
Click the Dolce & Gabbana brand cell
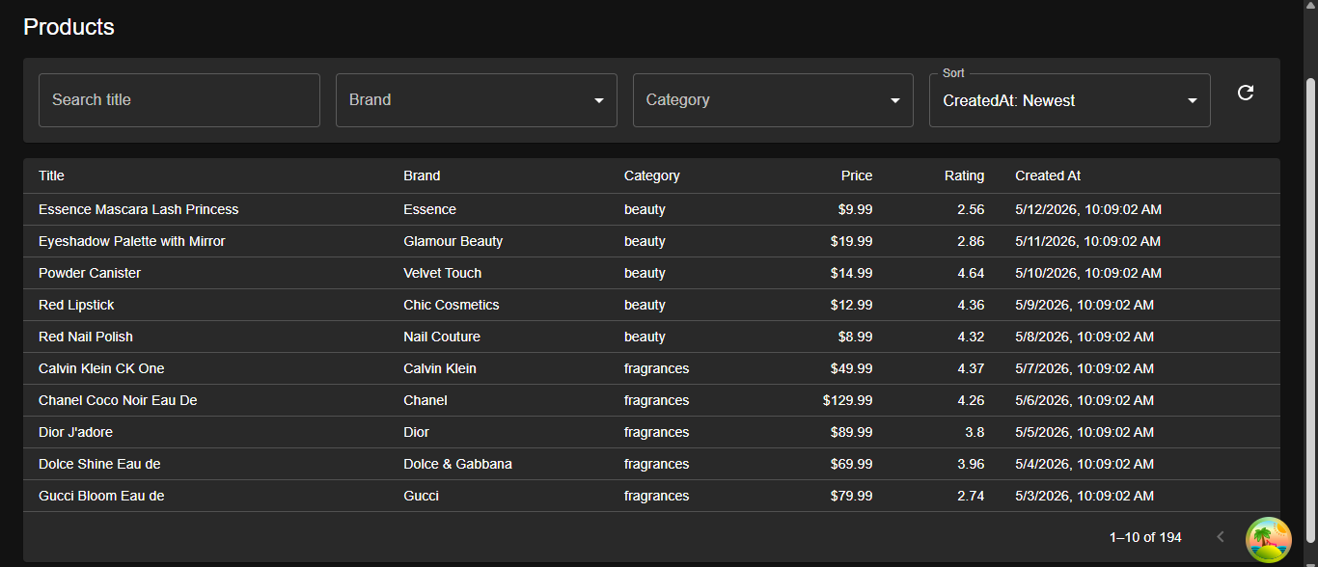(x=457, y=464)
